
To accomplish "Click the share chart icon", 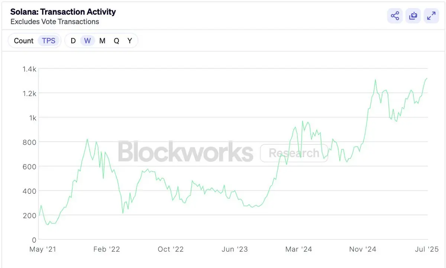I will pos(395,16).
